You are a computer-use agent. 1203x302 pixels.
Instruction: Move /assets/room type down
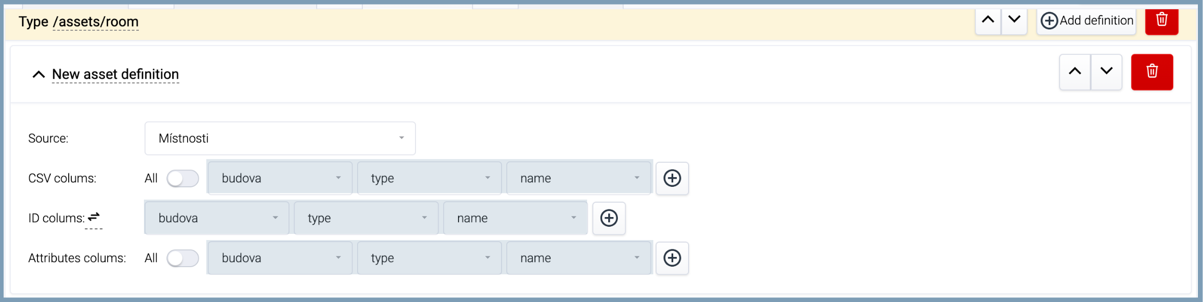coord(1014,20)
